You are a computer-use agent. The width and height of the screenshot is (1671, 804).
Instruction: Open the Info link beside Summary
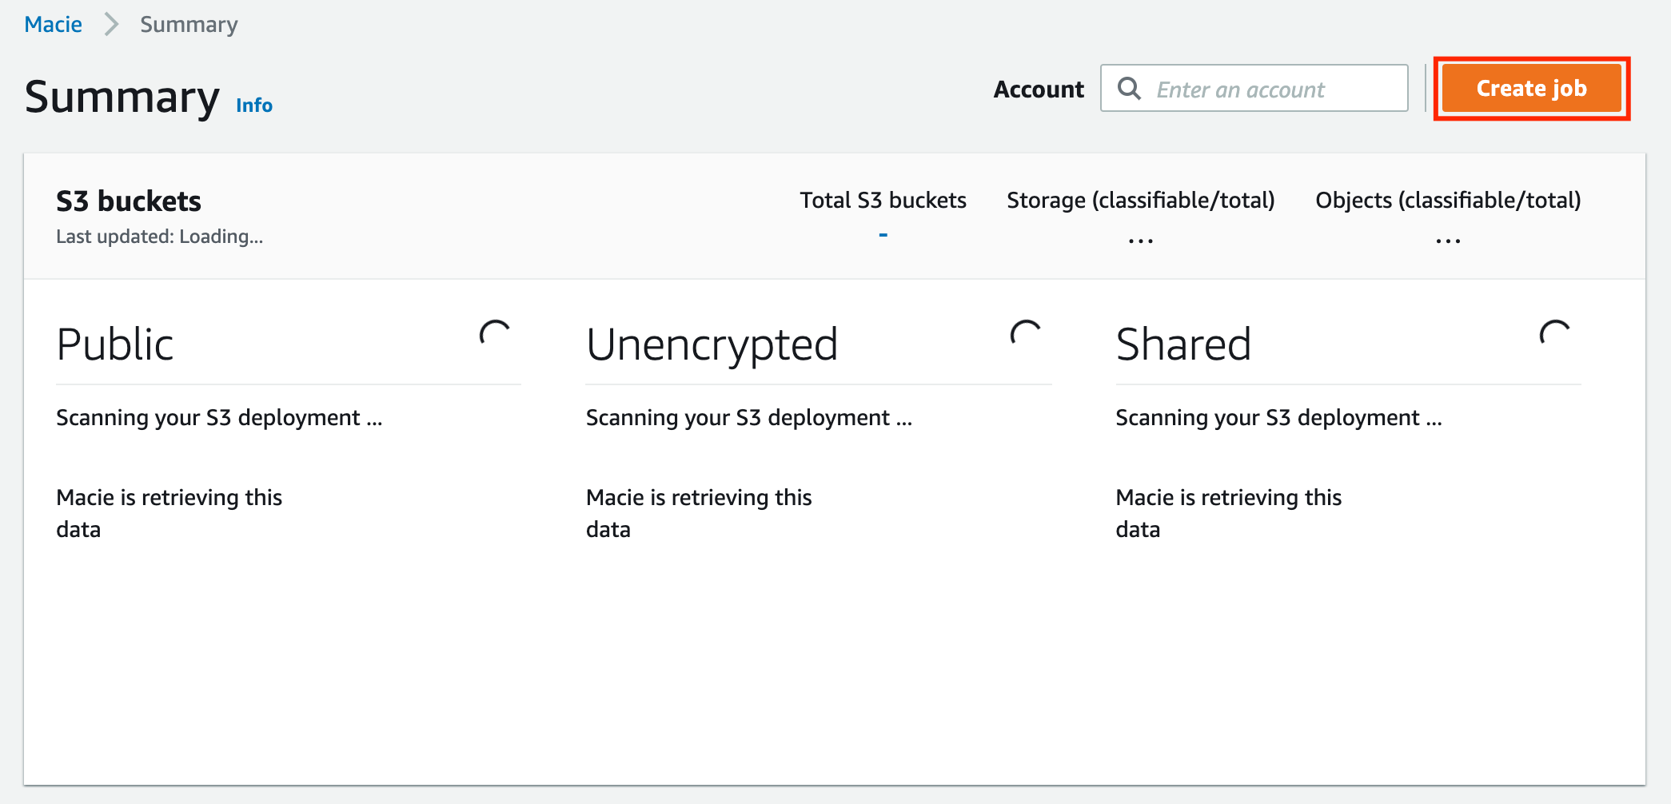tap(254, 105)
